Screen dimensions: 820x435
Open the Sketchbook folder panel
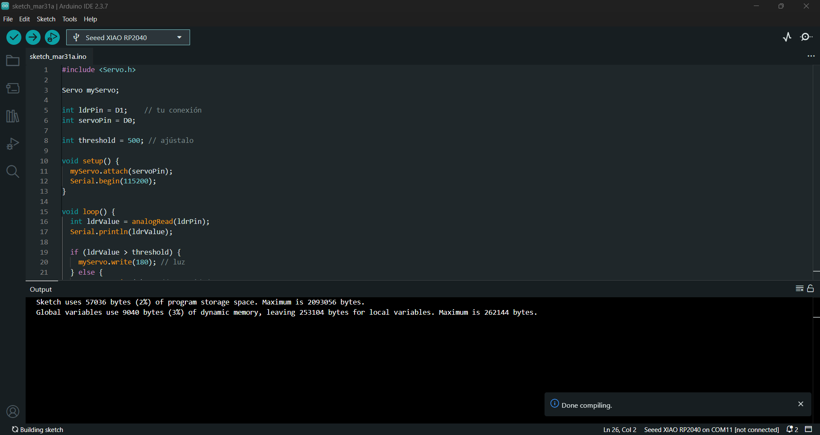(x=13, y=61)
